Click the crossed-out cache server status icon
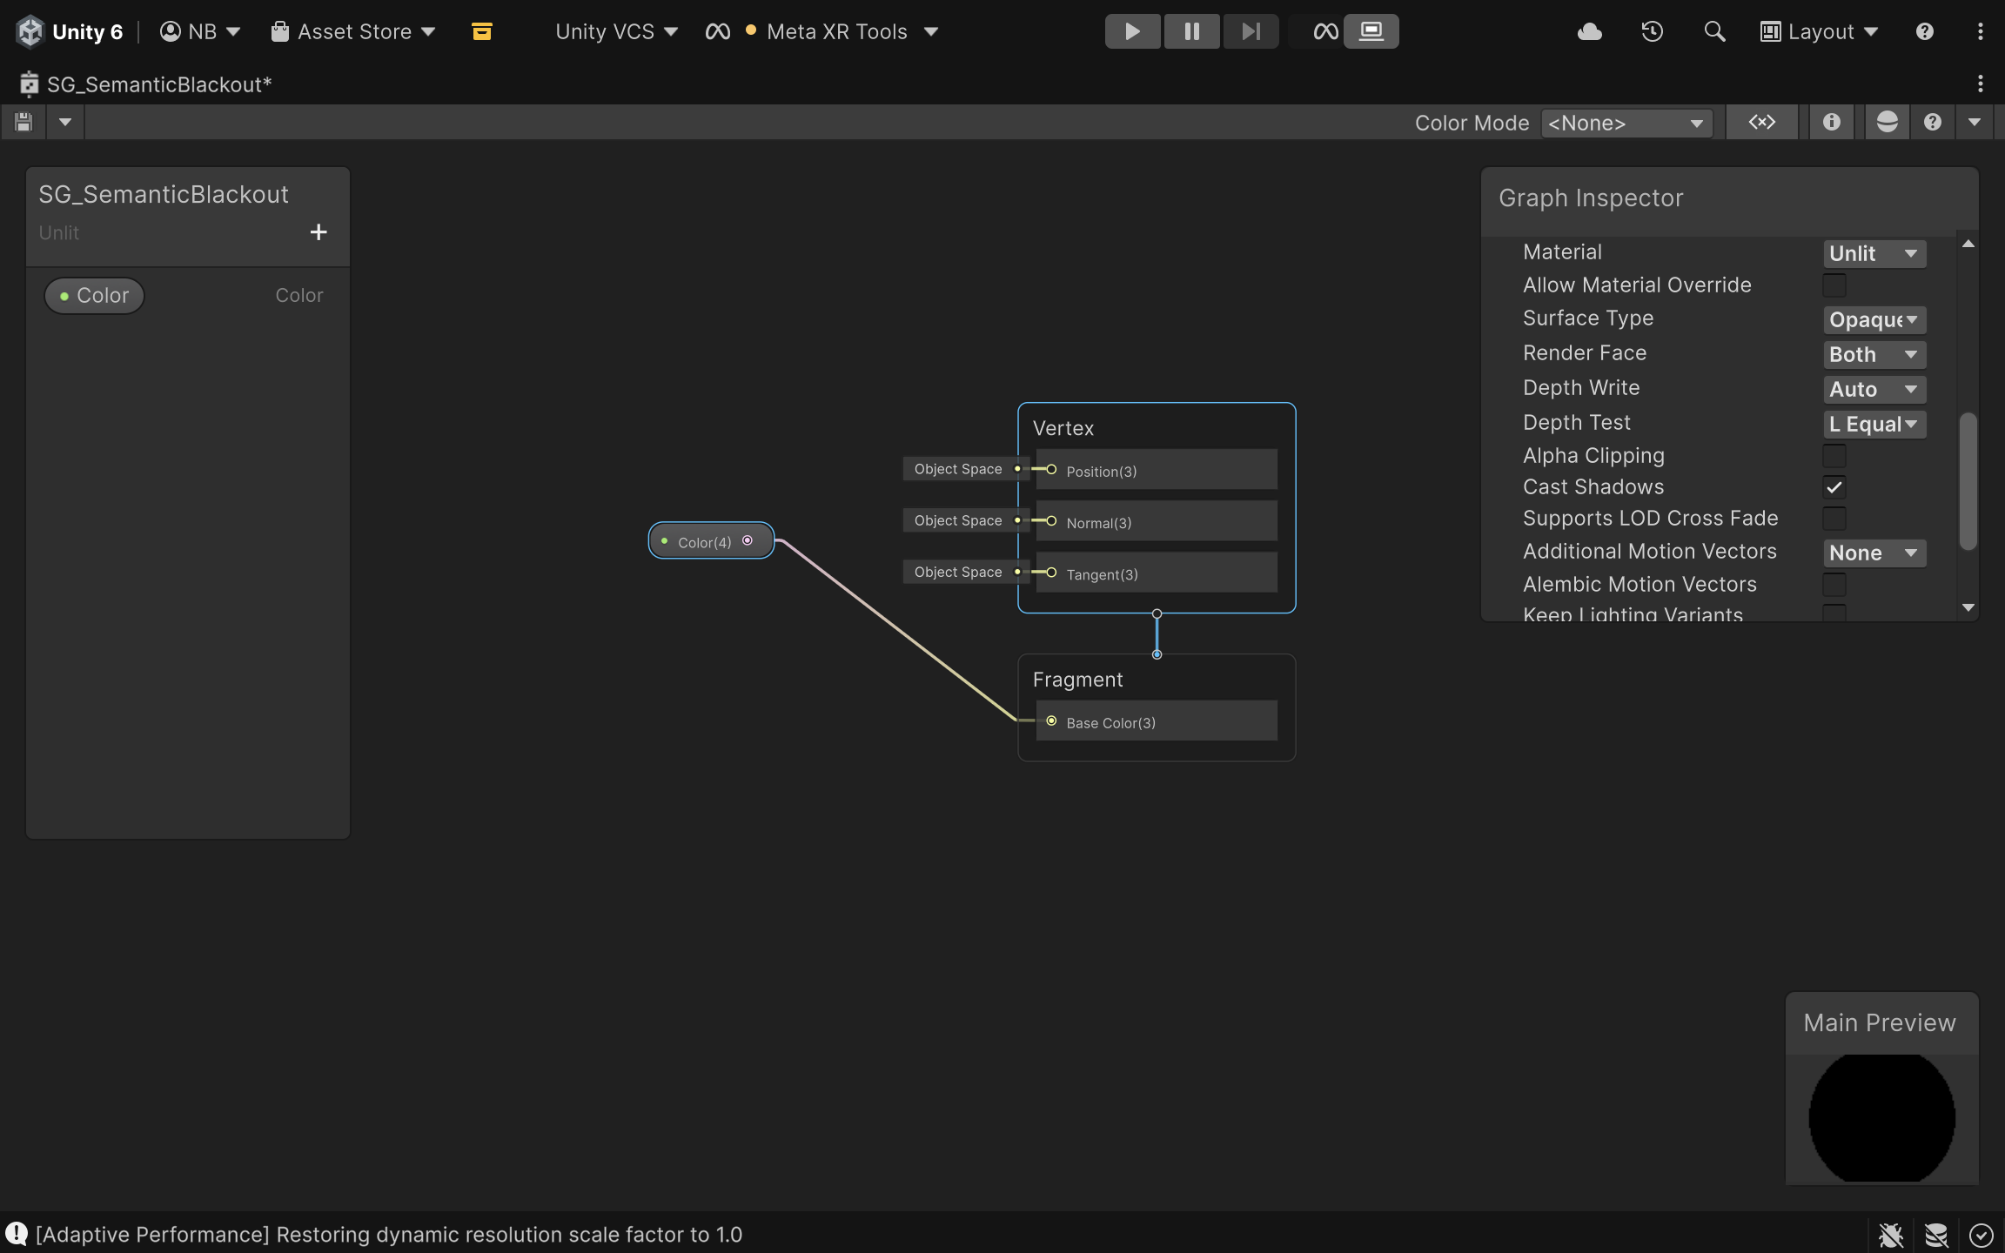The height and width of the screenshot is (1253, 2005). pos(1936,1235)
